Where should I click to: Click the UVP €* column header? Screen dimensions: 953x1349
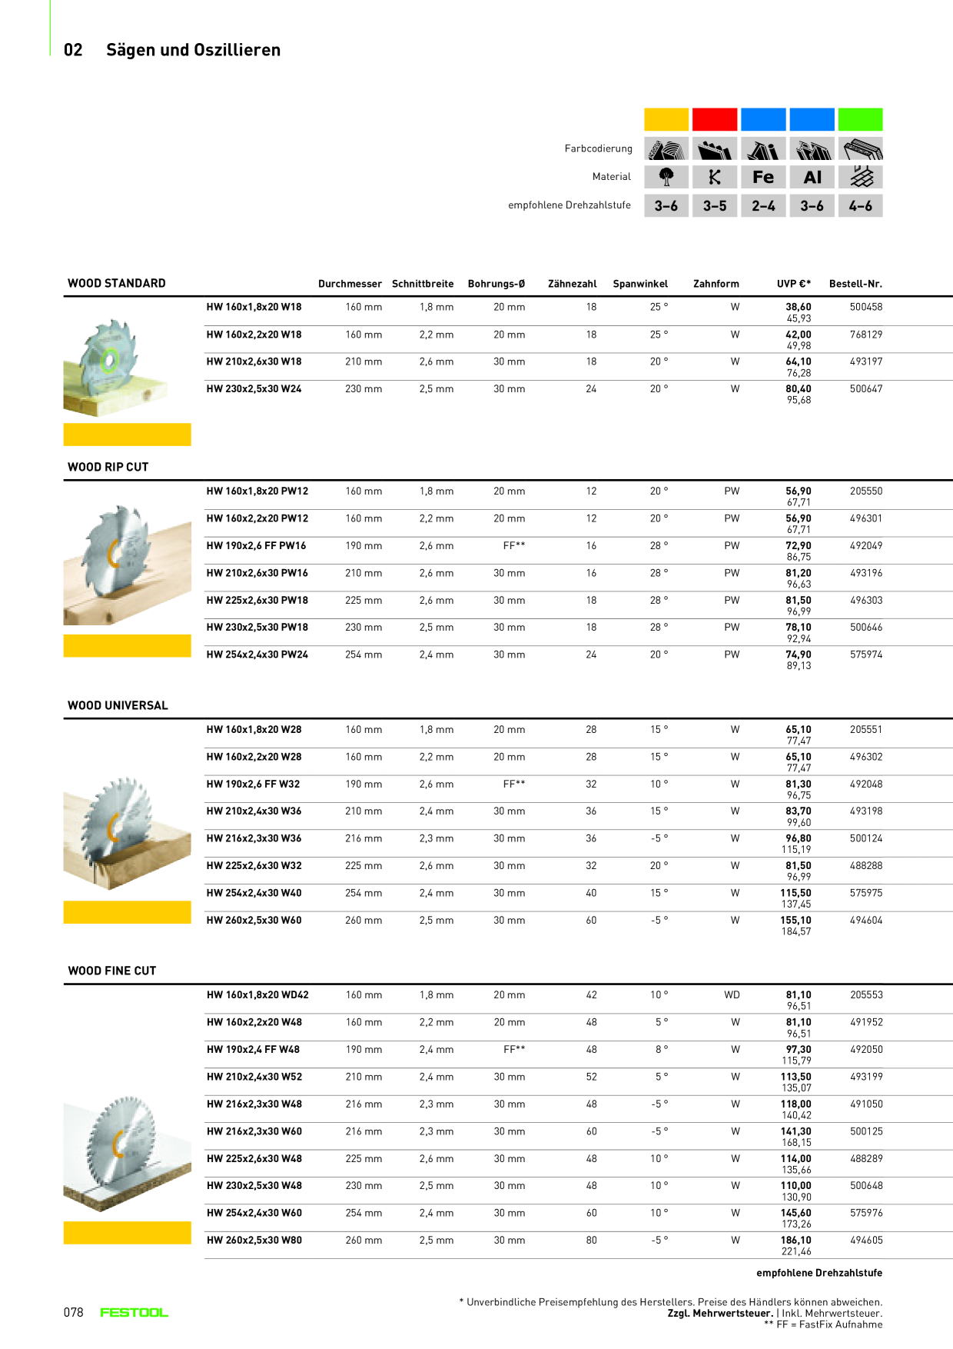(x=794, y=284)
